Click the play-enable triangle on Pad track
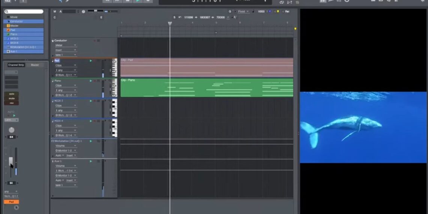The width and height of the screenshot is (428, 214). [90, 60]
